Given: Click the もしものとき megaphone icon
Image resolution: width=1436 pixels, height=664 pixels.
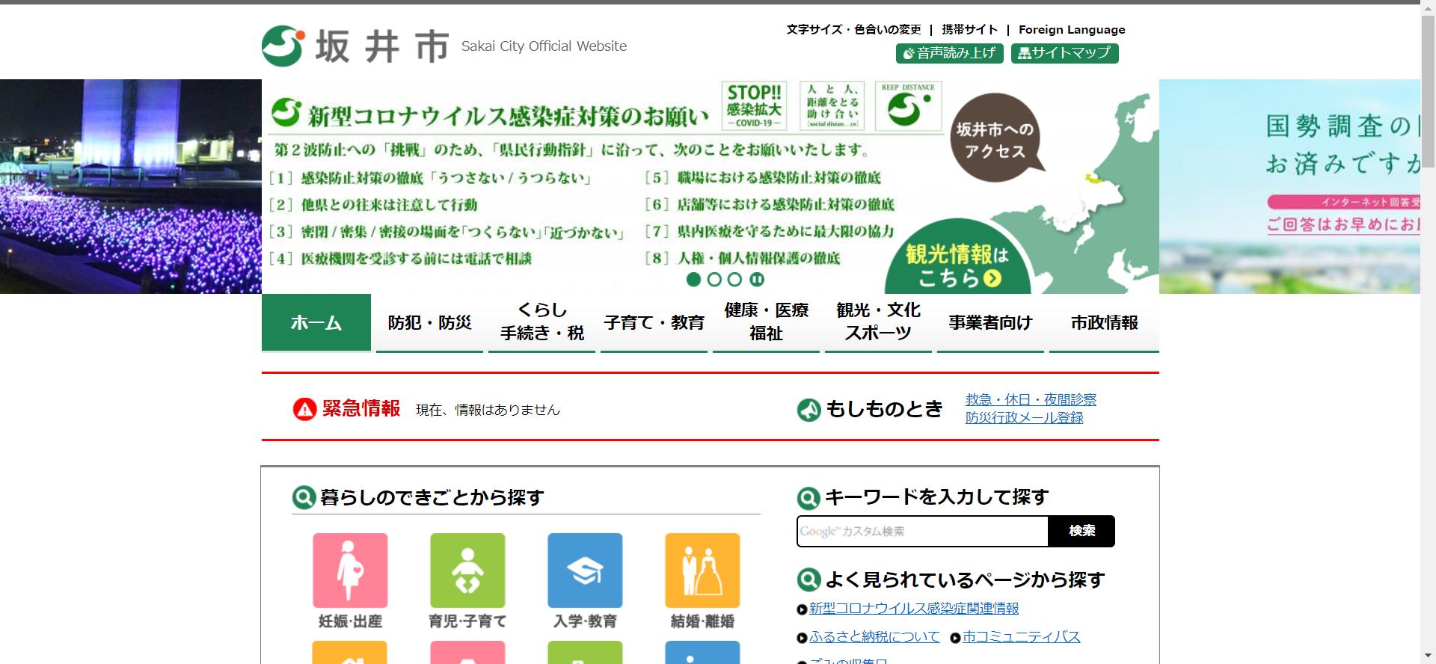Looking at the screenshot, I should (808, 410).
